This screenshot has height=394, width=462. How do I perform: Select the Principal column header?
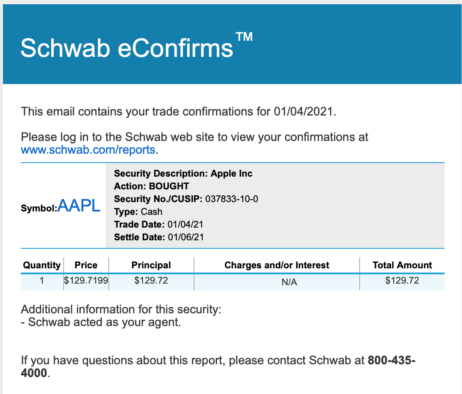pyautogui.click(x=151, y=265)
